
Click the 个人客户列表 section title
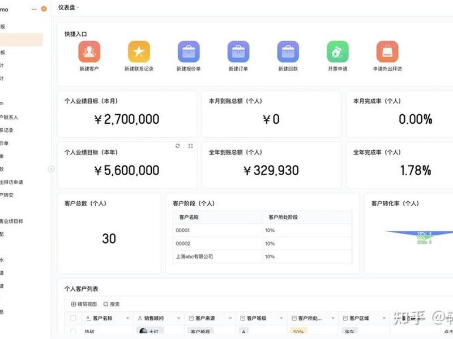[82, 289]
